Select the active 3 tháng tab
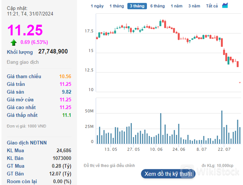 pyautogui.click(x=137, y=6)
